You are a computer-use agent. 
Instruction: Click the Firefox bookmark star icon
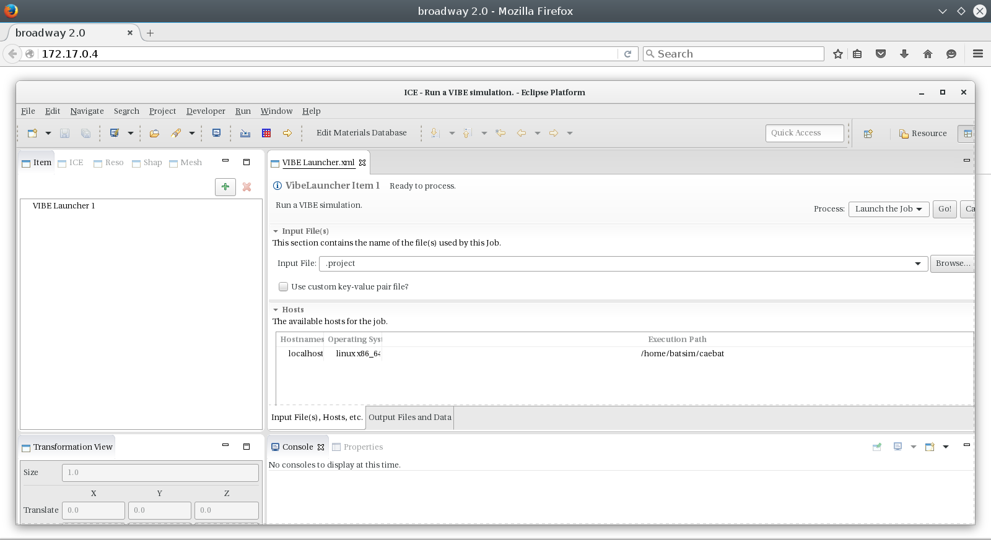pyautogui.click(x=838, y=54)
